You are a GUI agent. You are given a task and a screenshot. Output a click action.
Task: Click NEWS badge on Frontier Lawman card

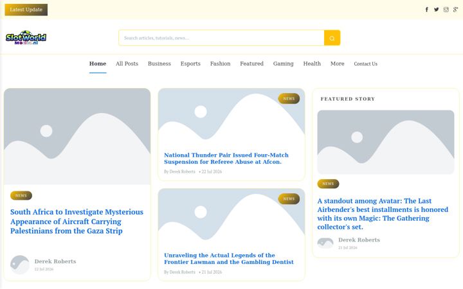[289, 198]
